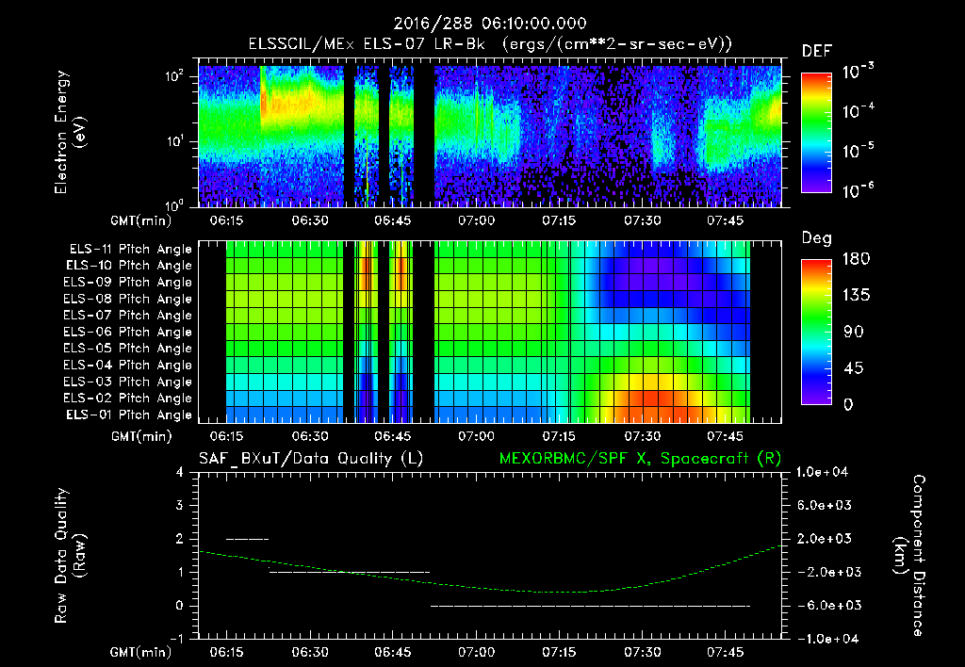The image size is (965, 667).
Task: Select the plot date title 2016/288 06:10:00.000
Action: (490, 24)
